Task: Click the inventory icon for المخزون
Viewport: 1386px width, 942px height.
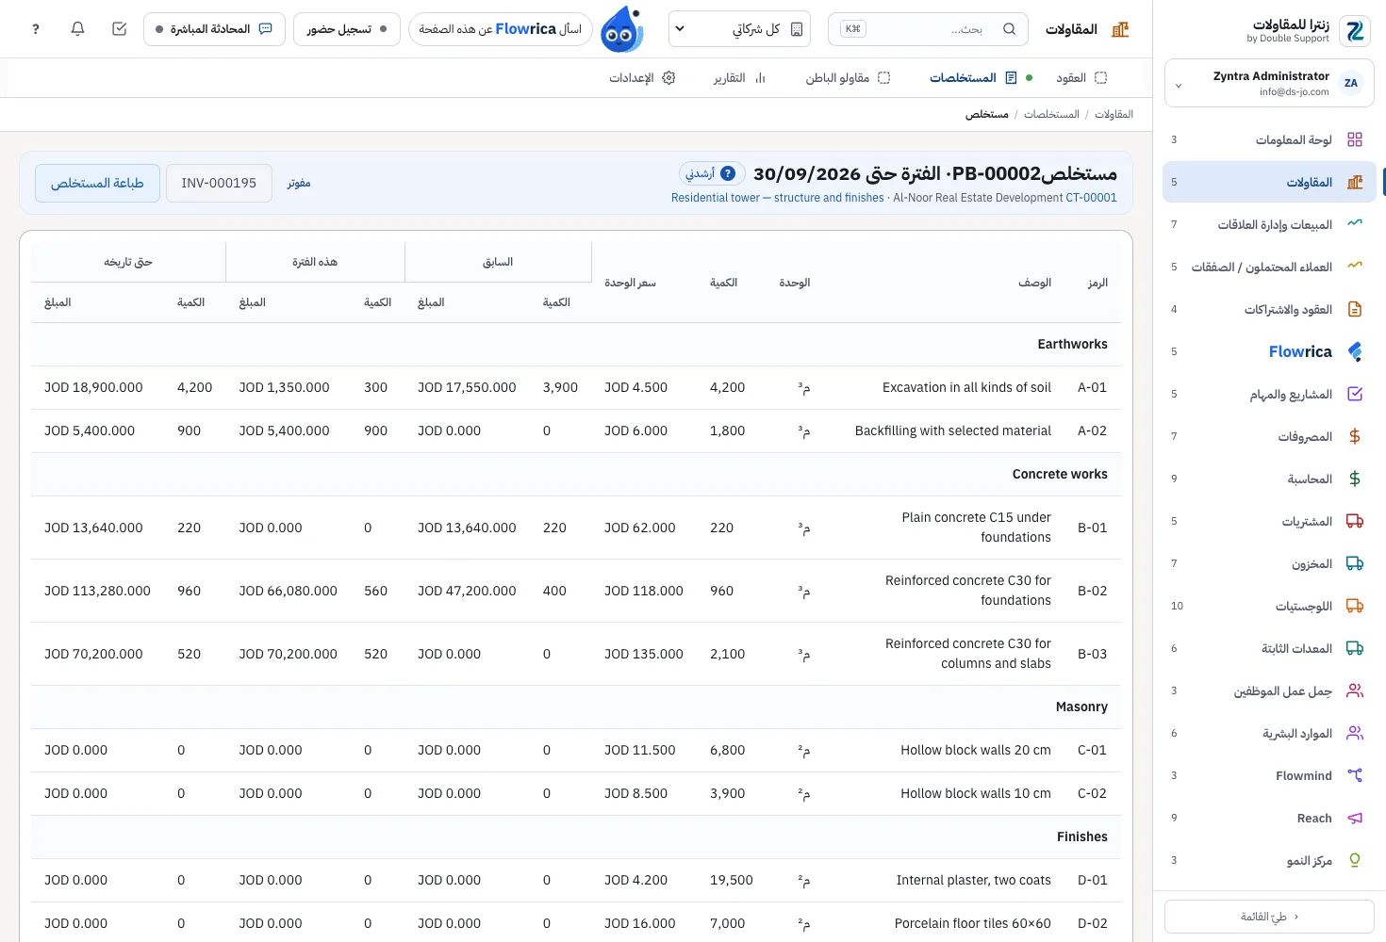Action: point(1355,563)
